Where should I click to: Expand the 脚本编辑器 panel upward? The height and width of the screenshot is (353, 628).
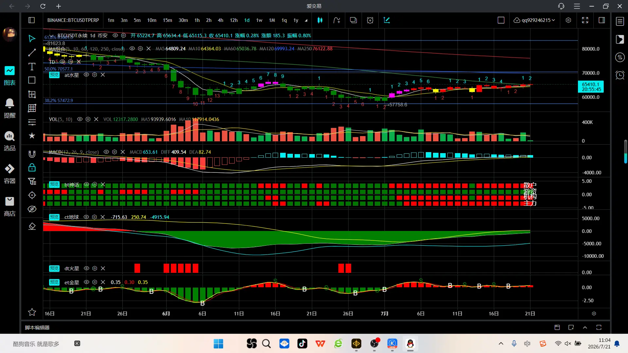click(x=585, y=327)
